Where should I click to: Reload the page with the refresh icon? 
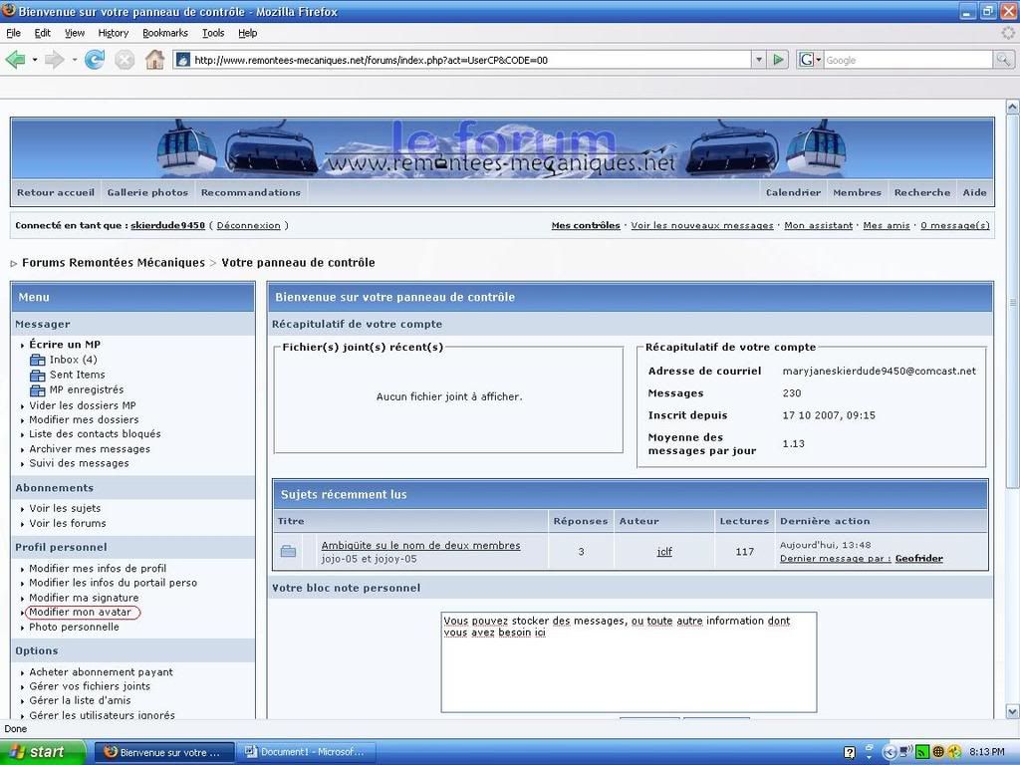[x=95, y=60]
